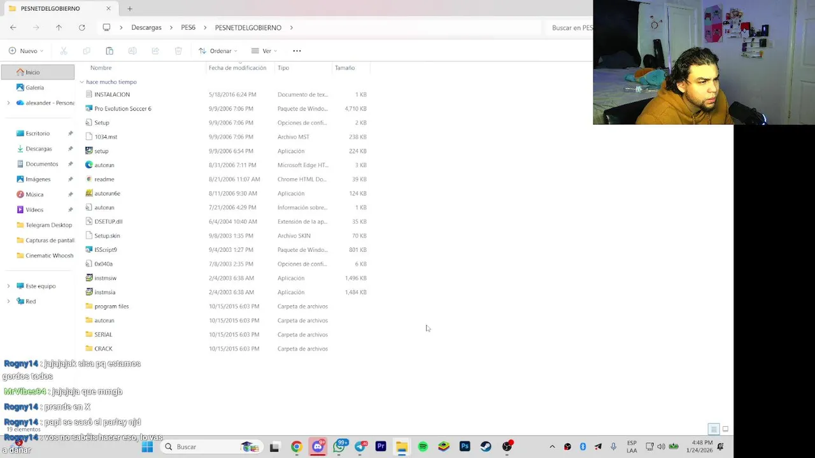Open Imágenes in quick access
815x458 pixels.
pyautogui.click(x=38, y=179)
